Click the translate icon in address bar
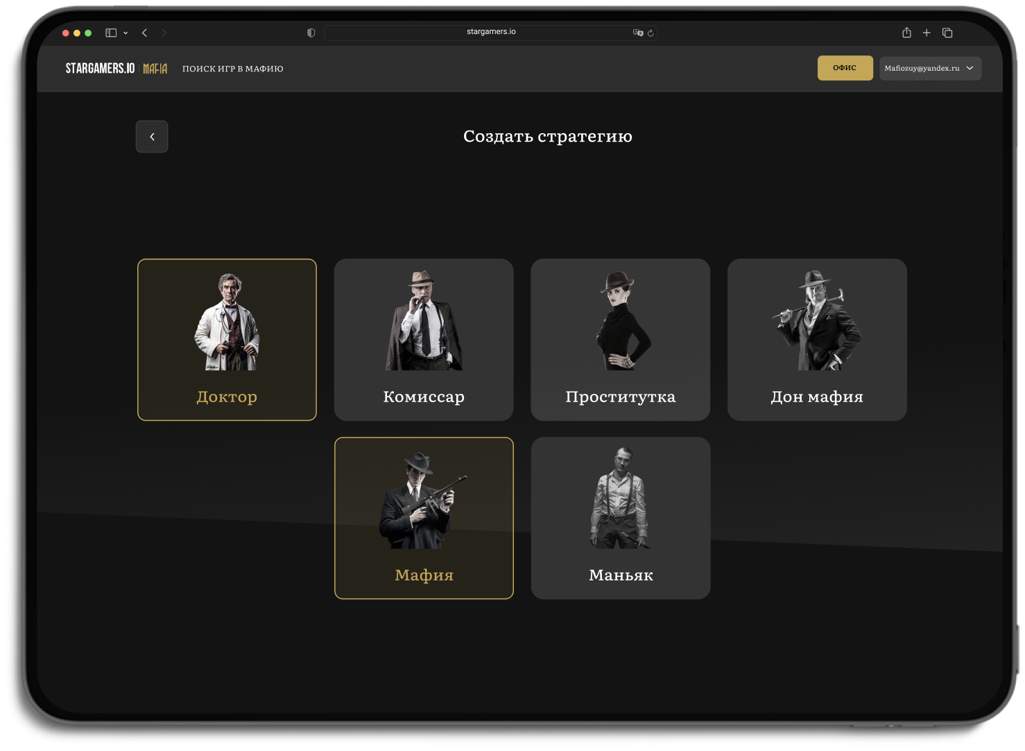The image size is (1025, 751). point(637,33)
